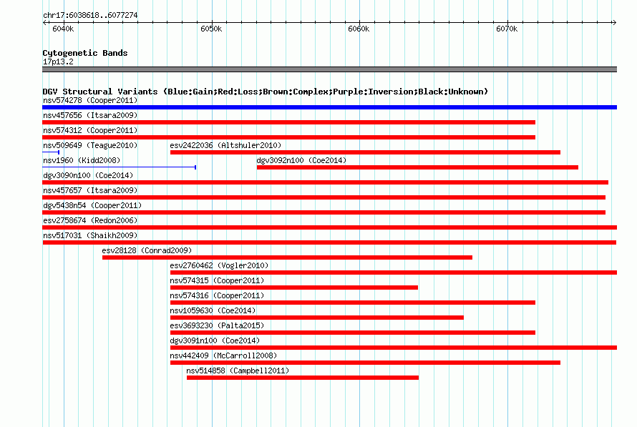Open the nsv574316 (Cooper2011) label
Image resolution: width=637 pixels, height=427 pixels.
pyautogui.click(x=217, y=295)
